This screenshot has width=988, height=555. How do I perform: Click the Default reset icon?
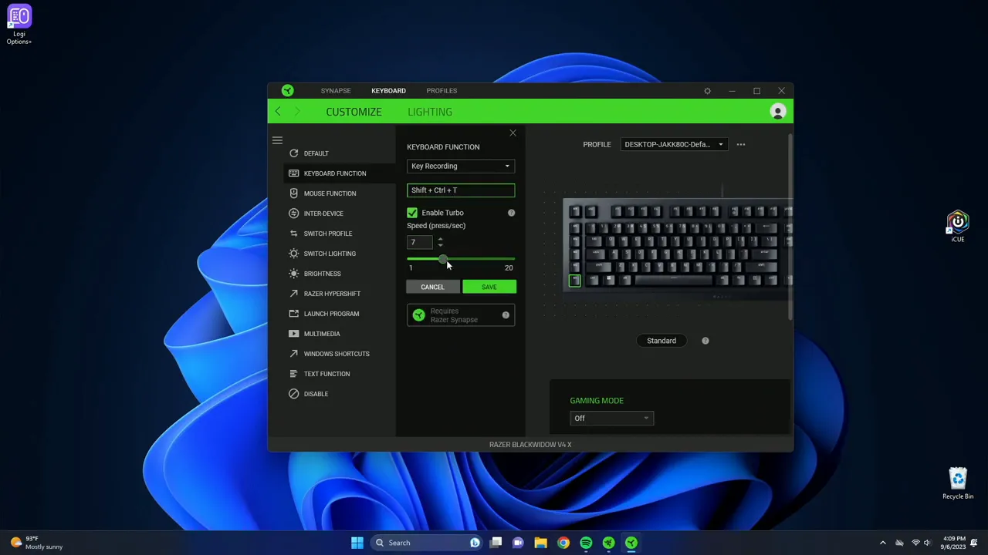click(293, 153)
